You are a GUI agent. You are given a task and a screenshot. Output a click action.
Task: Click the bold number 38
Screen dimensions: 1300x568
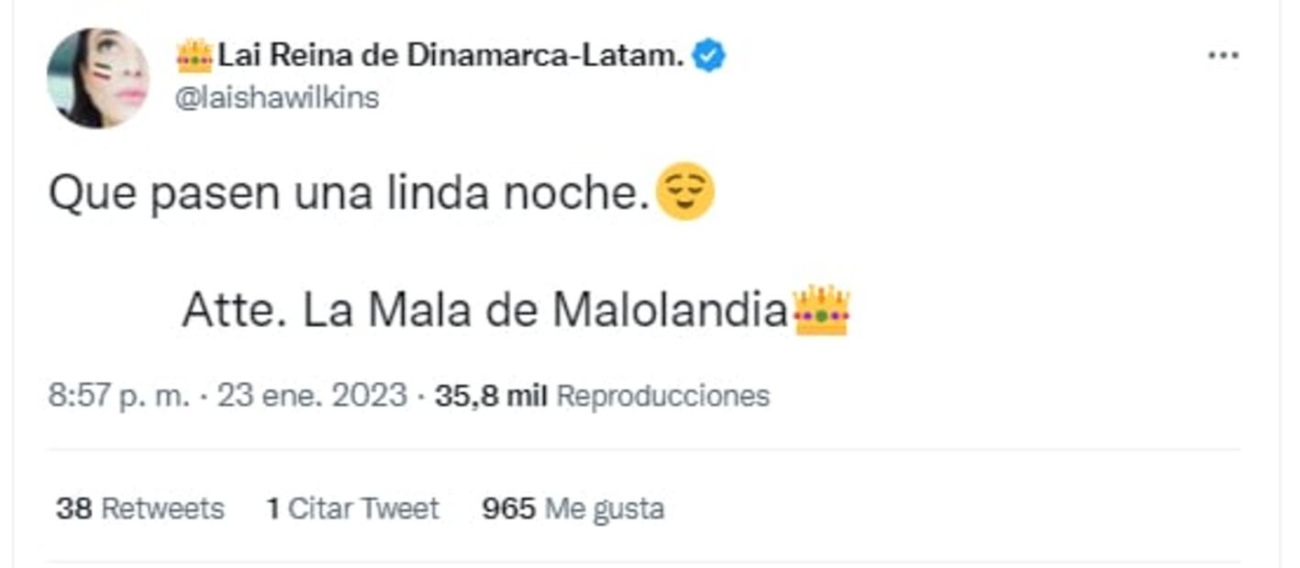pos(73,508)
